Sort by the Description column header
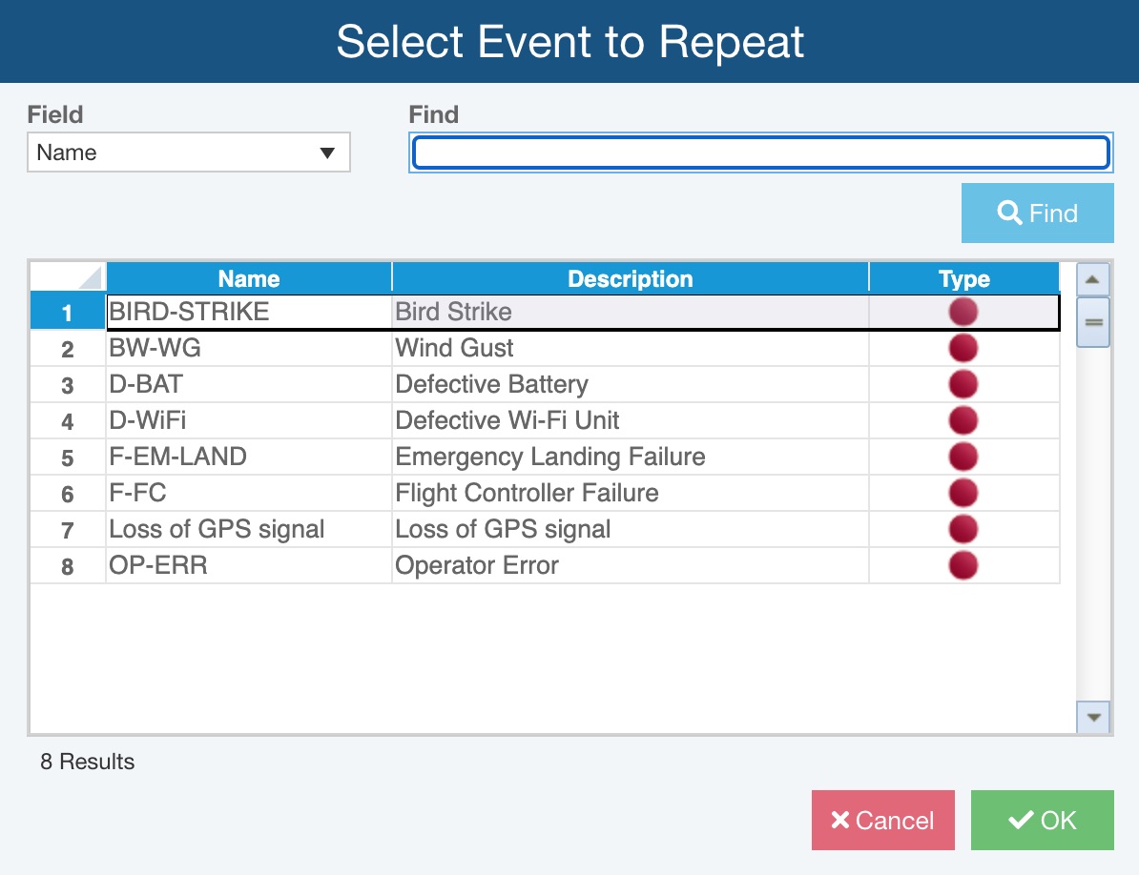The width and height of the screenshot is (1139, 875). click(x=630, y=278)
